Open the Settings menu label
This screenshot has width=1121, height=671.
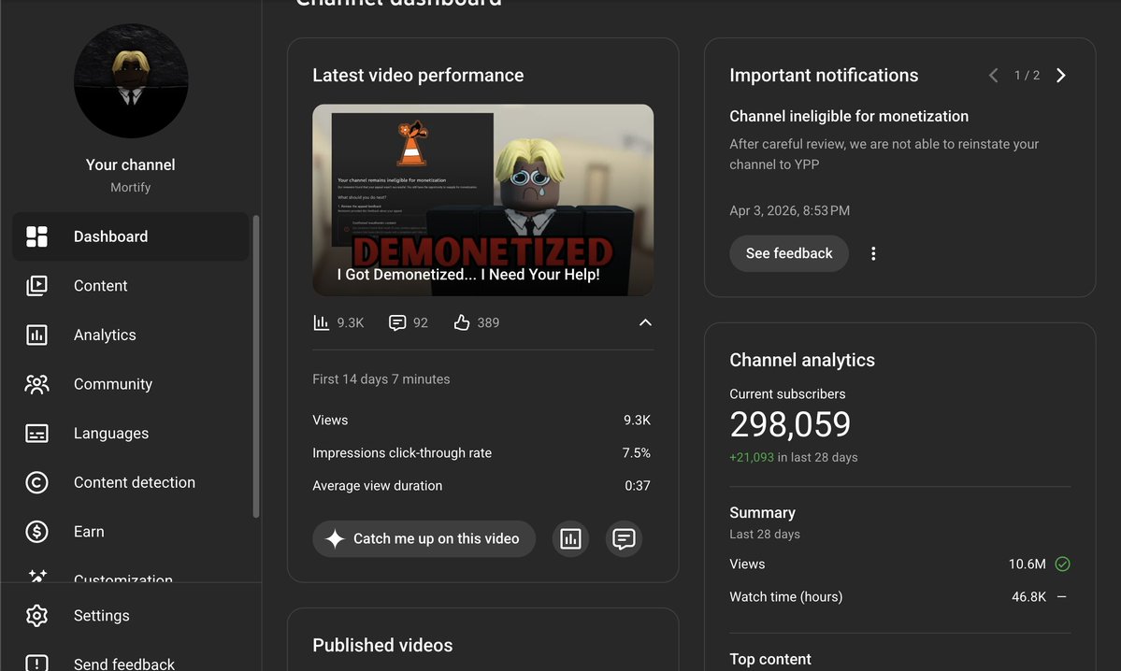click(x=102, y=615)
